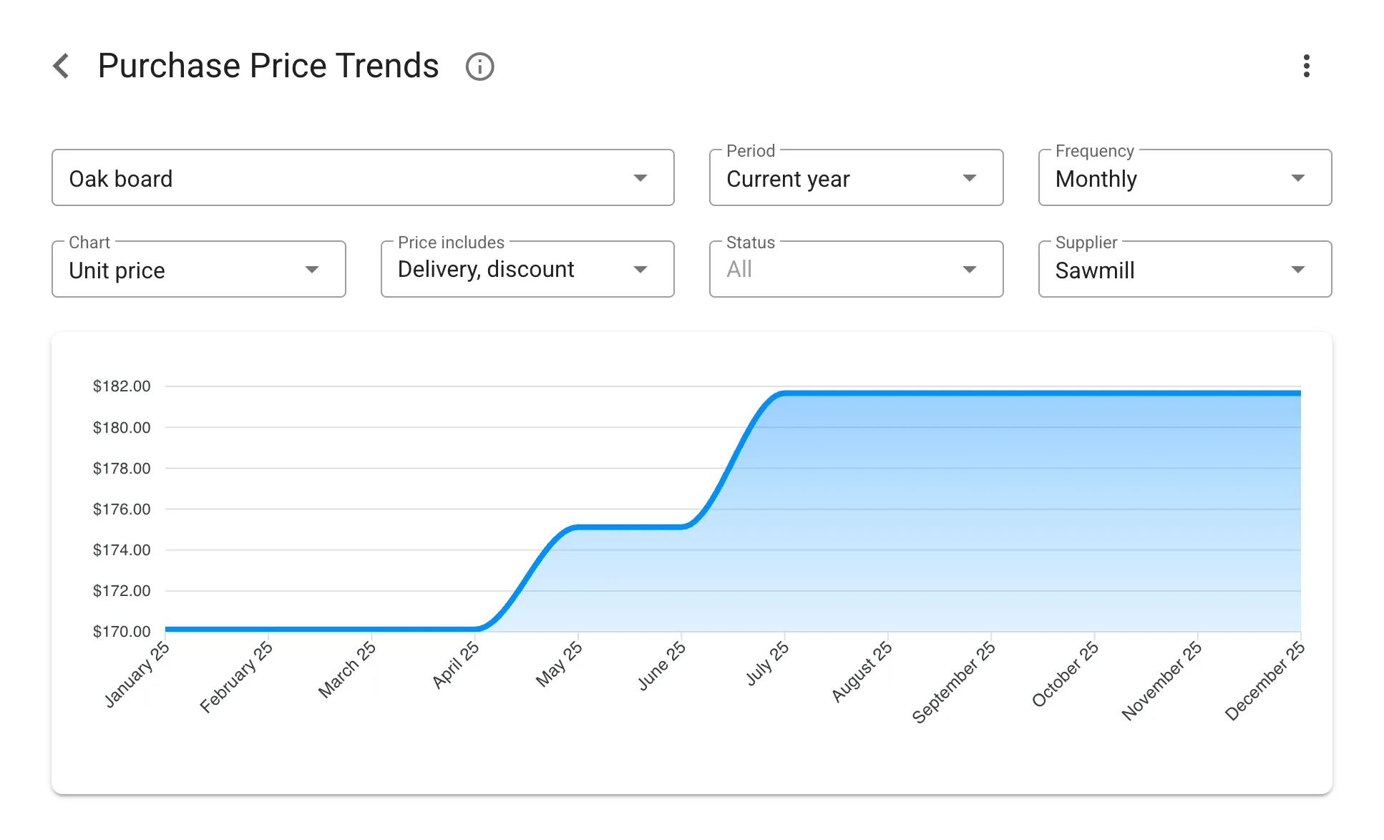Click the arrow in Chart field
The image size is (1384, 840).
[x=311, y=270]
